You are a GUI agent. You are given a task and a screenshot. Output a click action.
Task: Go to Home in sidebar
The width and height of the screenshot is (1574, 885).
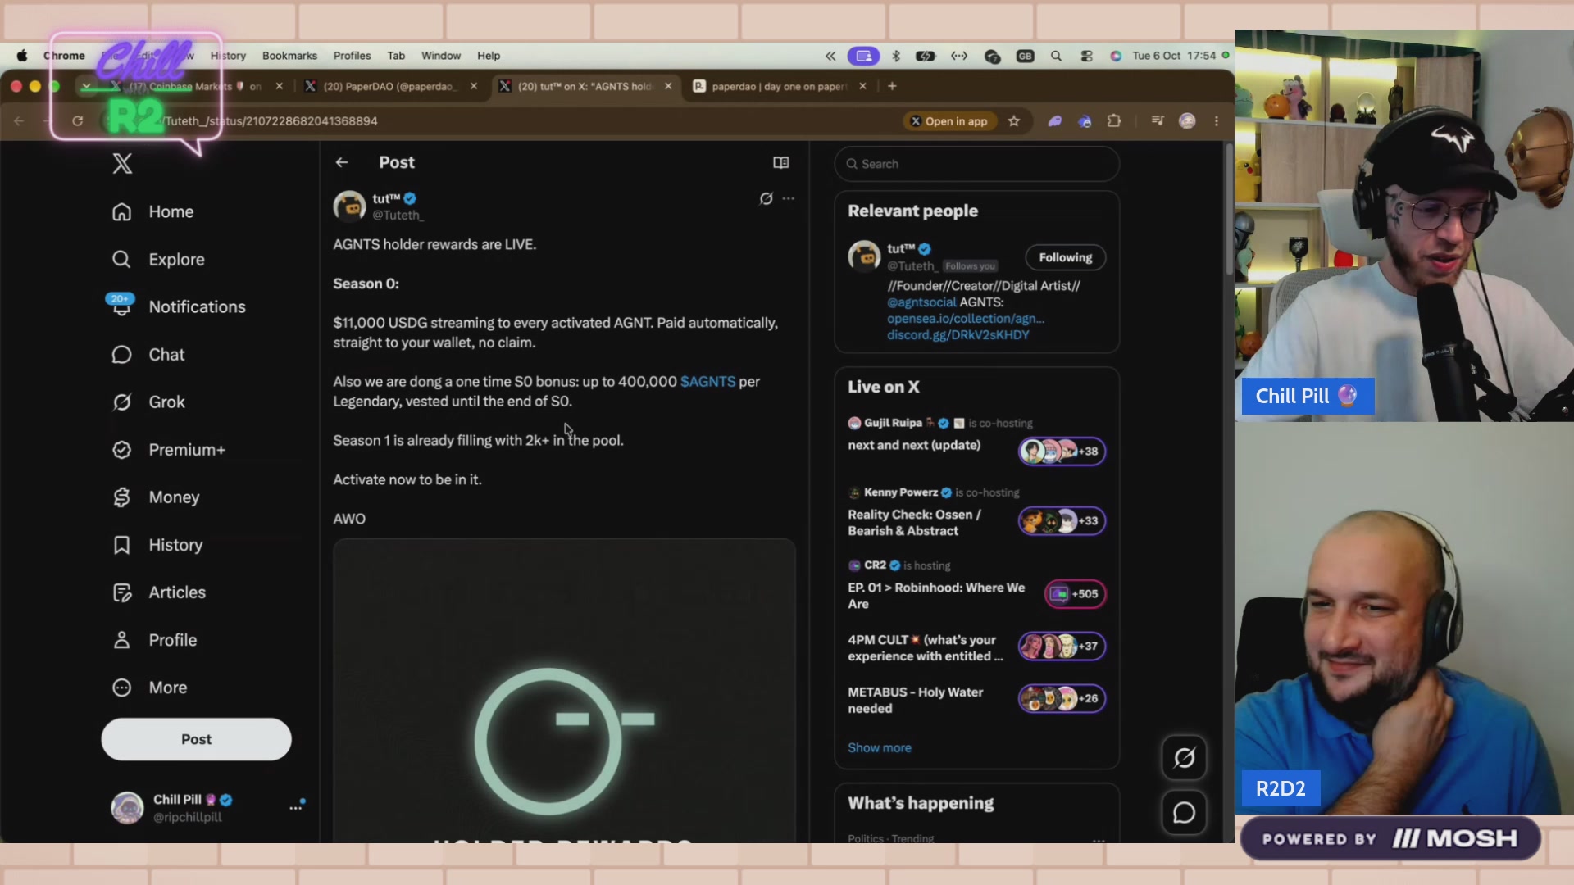(153, 212)
